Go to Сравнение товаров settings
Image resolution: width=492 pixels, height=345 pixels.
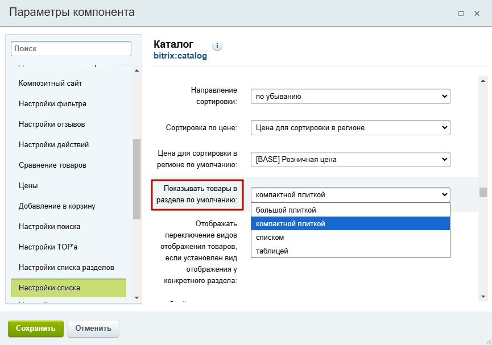[x=52, y=165]
